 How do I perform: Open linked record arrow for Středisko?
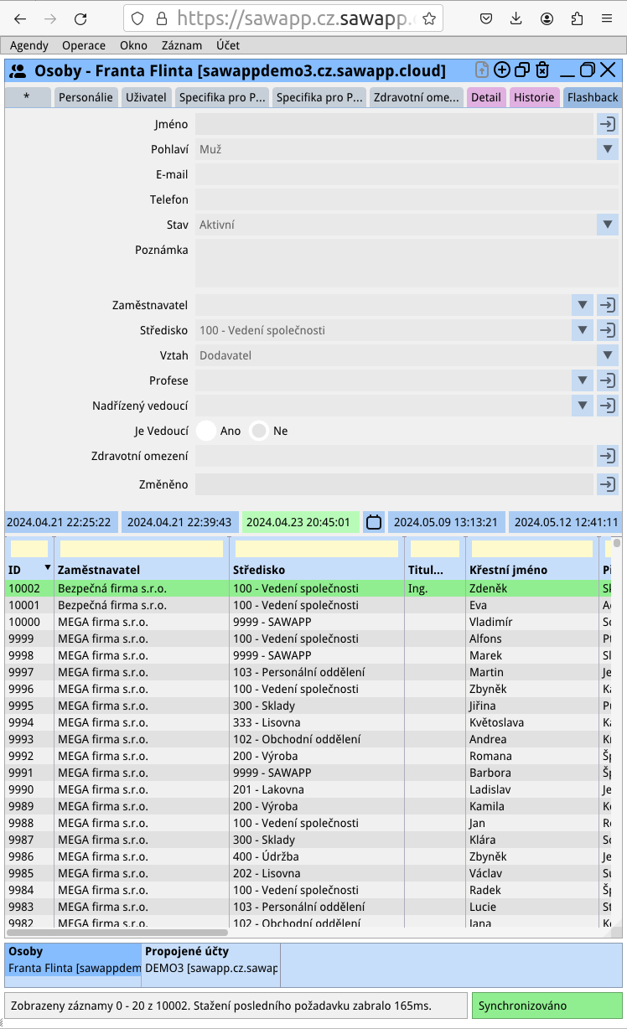pyautogui.click(x=607, y=330)
